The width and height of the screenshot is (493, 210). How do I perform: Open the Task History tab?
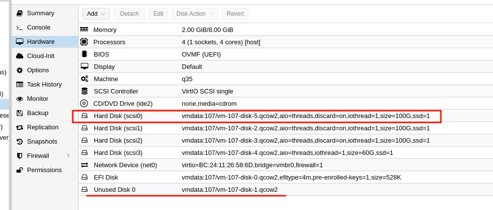[45, 84]
